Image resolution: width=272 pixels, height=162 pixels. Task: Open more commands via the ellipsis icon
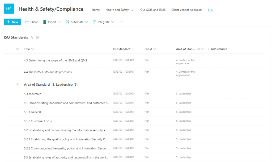click(x=121, y=22)
